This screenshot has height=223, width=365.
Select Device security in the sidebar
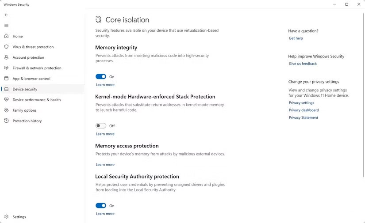(x=25, y=89)
